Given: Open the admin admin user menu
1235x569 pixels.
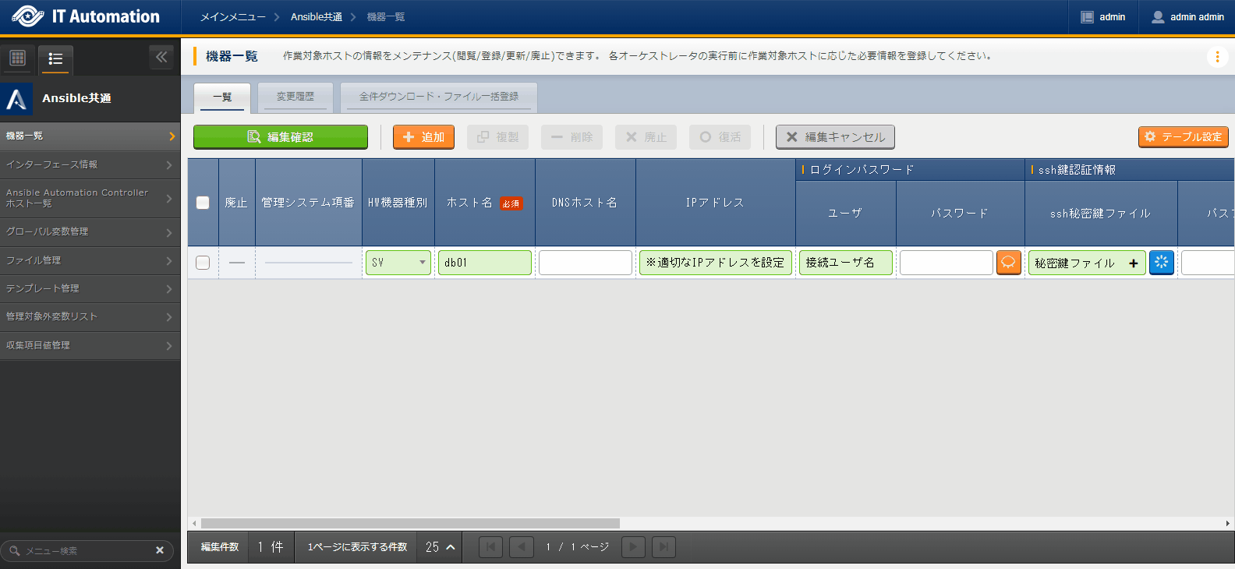Looking at the screenshot, I should 1187,17.
